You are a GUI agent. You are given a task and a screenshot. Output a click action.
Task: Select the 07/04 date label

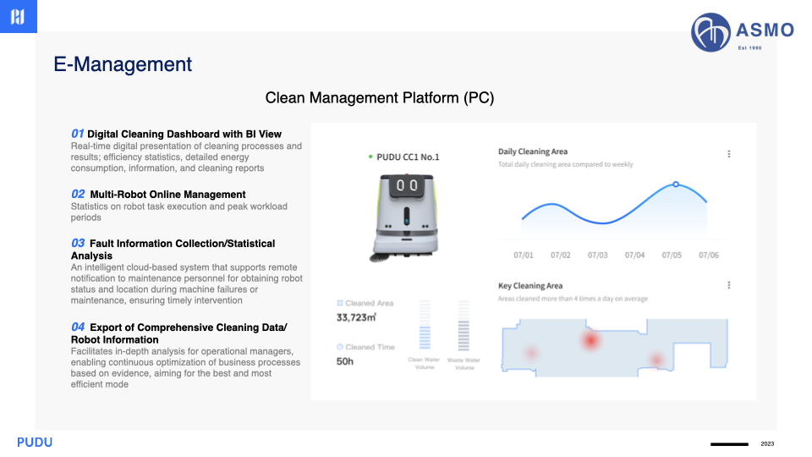[634, 256]
